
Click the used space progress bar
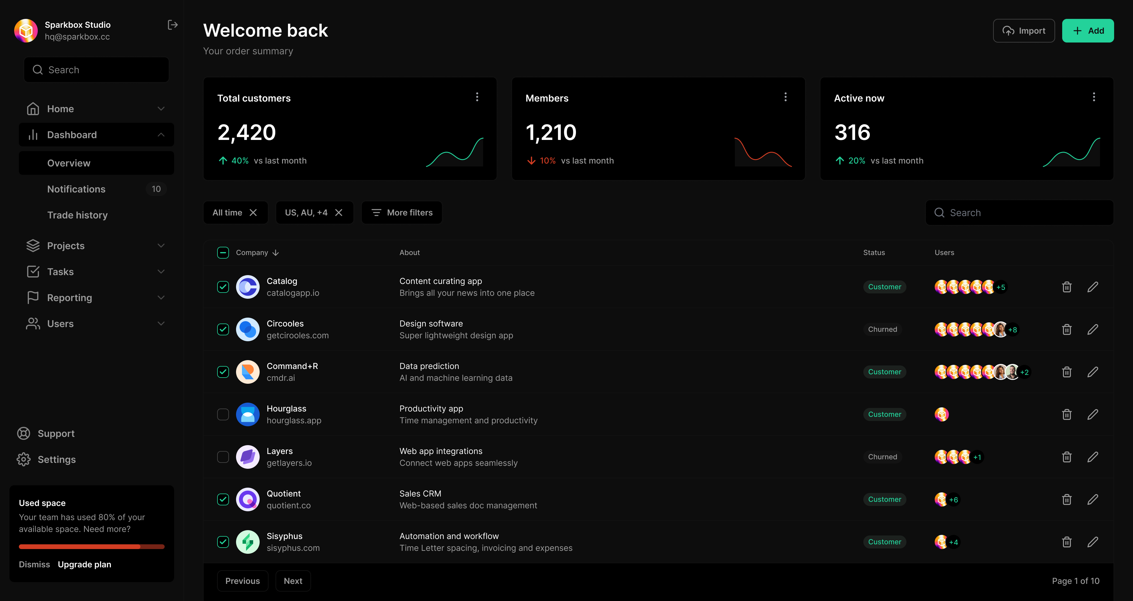[91, 546]
